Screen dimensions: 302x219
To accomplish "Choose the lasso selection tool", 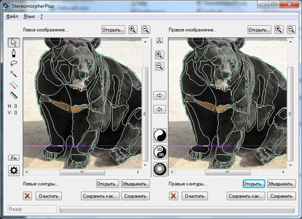I will (14, 63).
